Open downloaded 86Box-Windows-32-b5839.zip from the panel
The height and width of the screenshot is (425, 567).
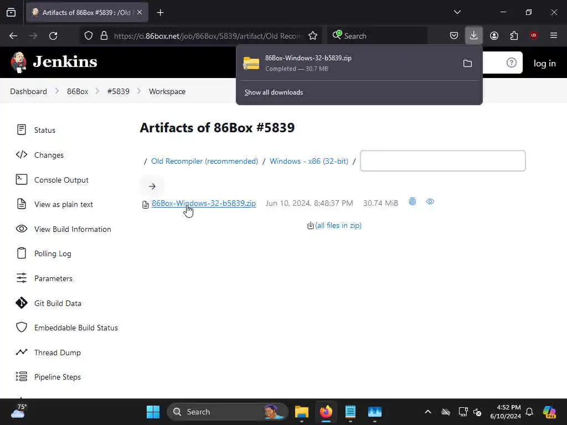click(x=348, y=63)
